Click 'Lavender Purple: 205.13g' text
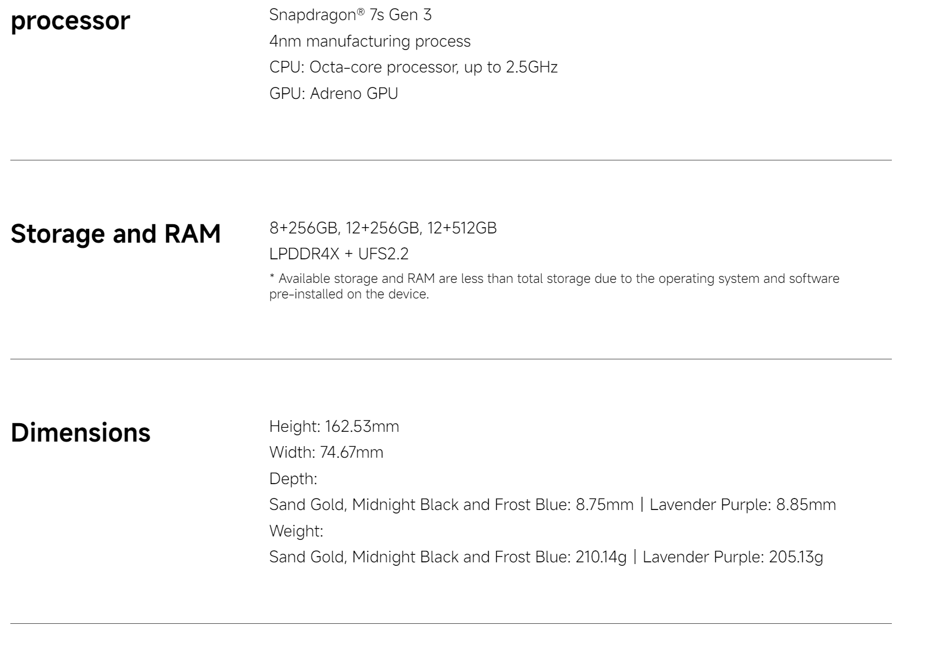The width and height of the screenshot is (939, 648). tap(733, 557)
